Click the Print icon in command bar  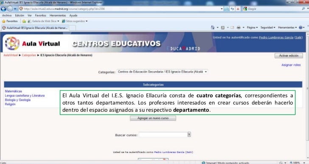[239, 28]
